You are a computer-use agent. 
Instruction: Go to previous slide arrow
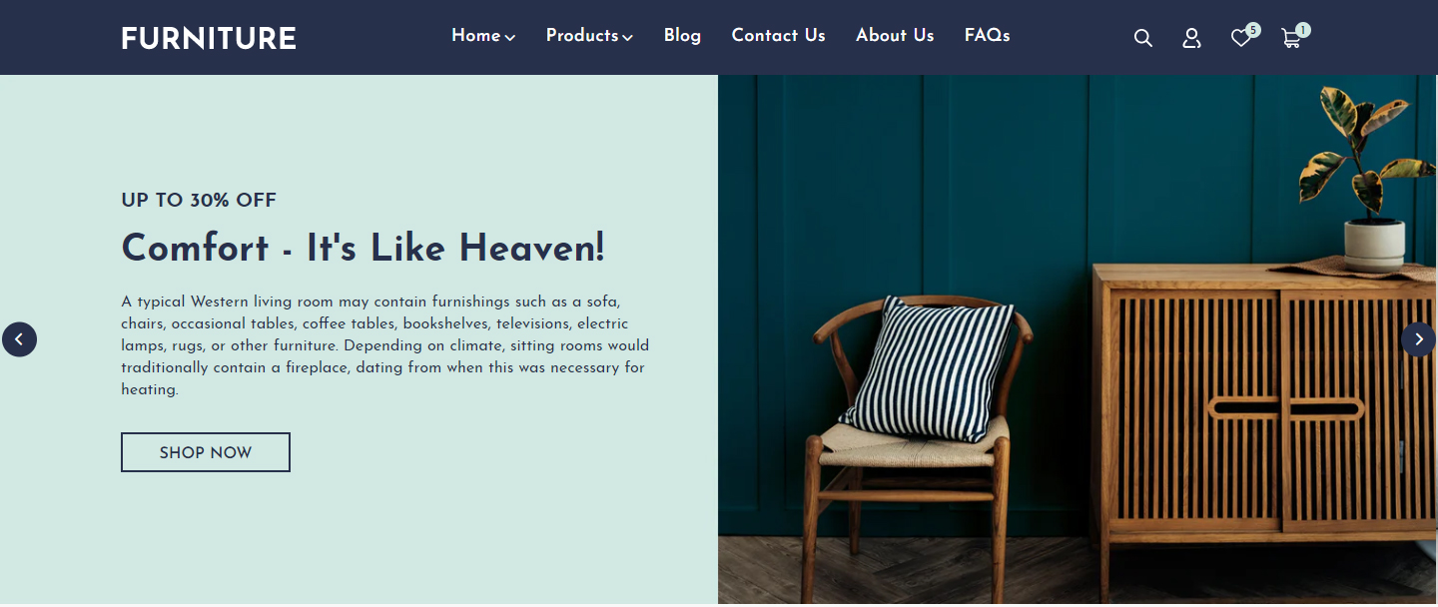click(19, 339)
